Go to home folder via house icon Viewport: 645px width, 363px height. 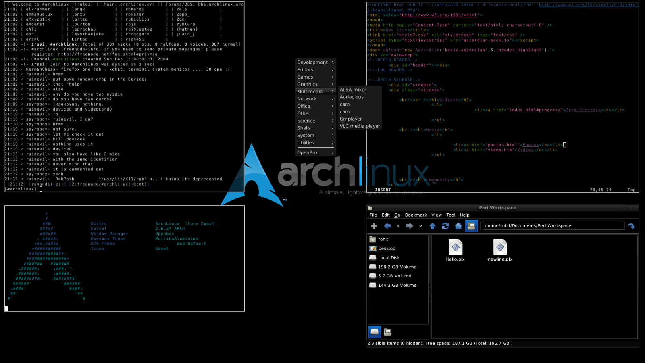click(458, 226)
